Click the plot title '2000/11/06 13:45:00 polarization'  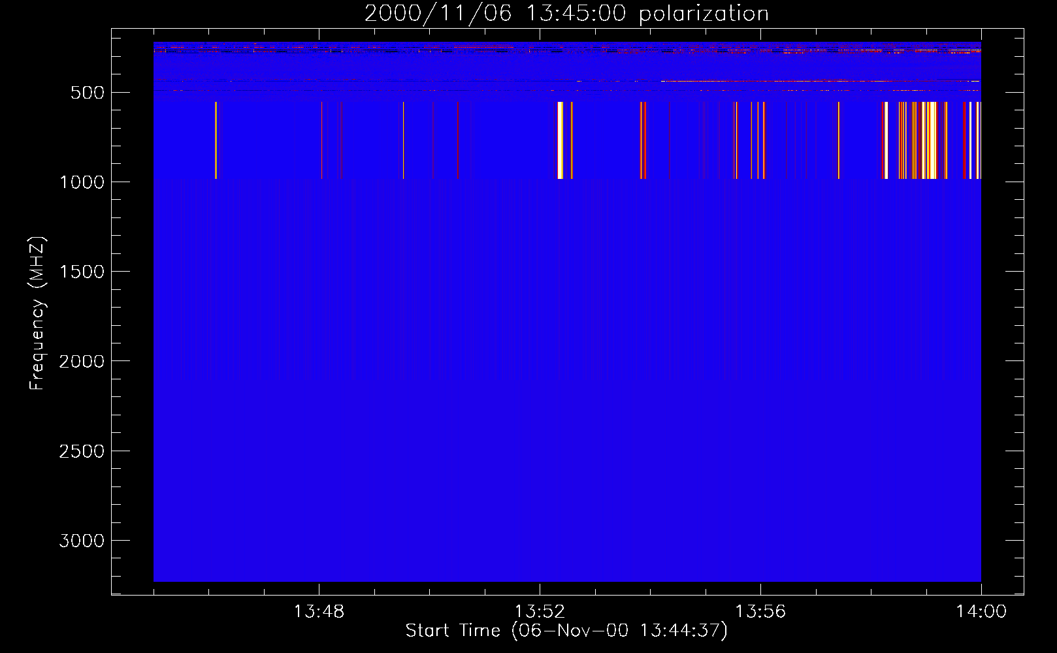pos(566,14)
